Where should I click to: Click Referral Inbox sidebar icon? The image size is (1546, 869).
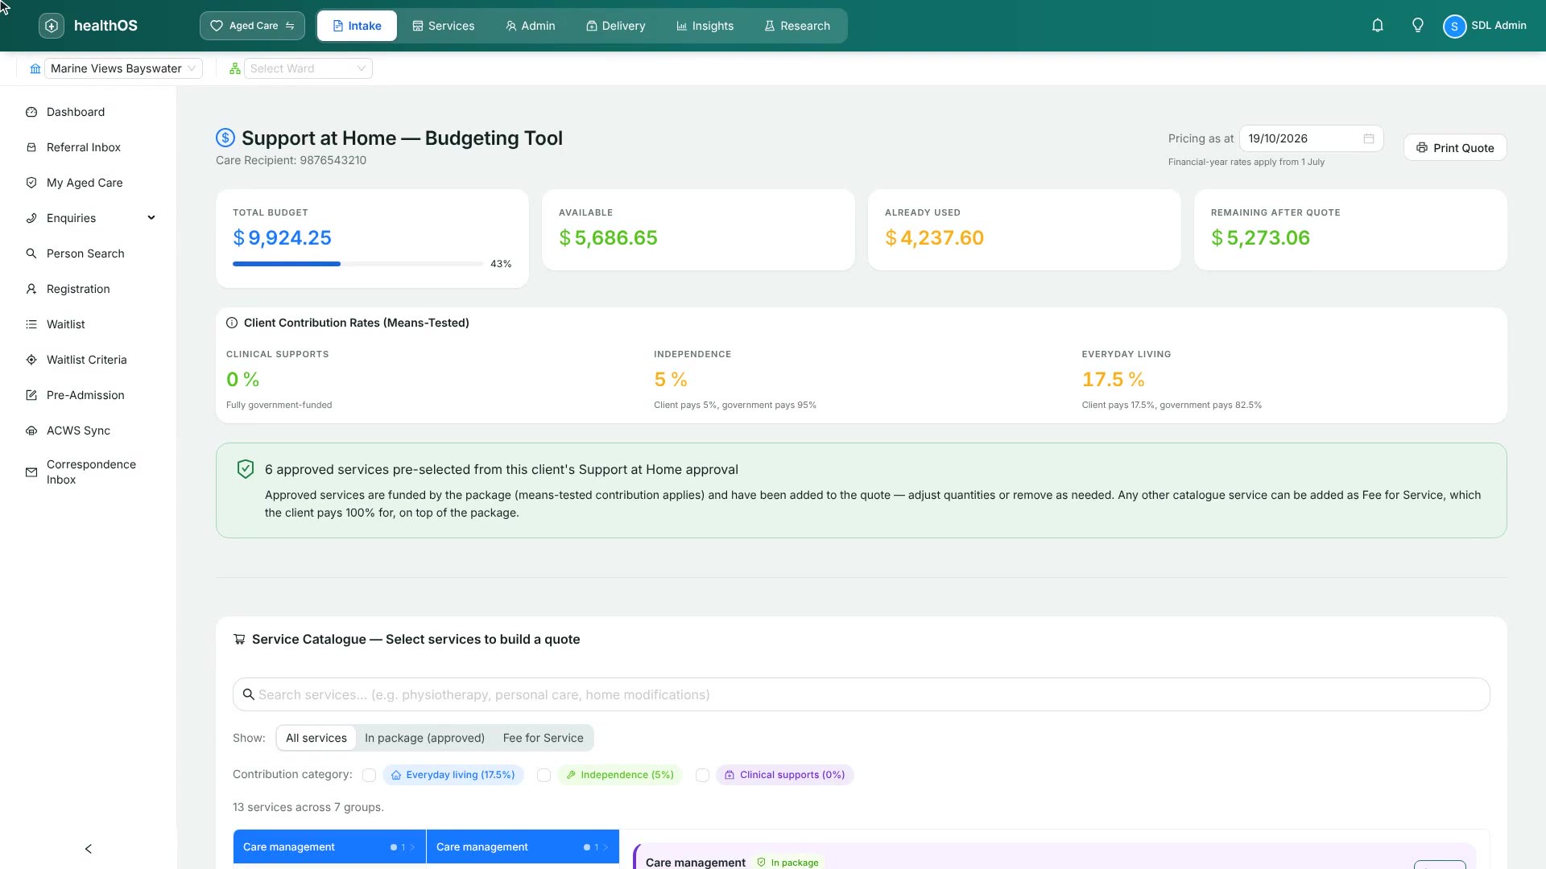pyautogui.click(x=31, y=147)
